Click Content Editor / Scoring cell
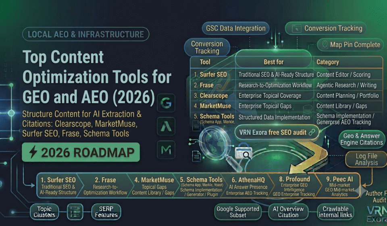Screen dimensions: 387x226 point(343,75)
